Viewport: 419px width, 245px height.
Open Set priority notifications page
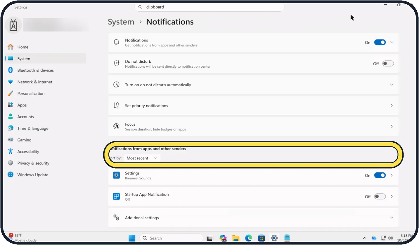253,106
